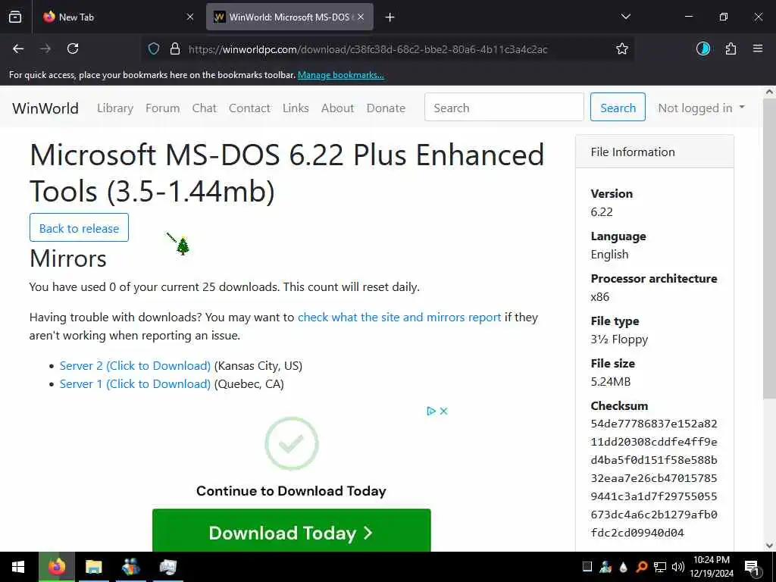Click the 5.24MB file size value
This screenshot has height=582, width=776.
click(x=611, y=382)
